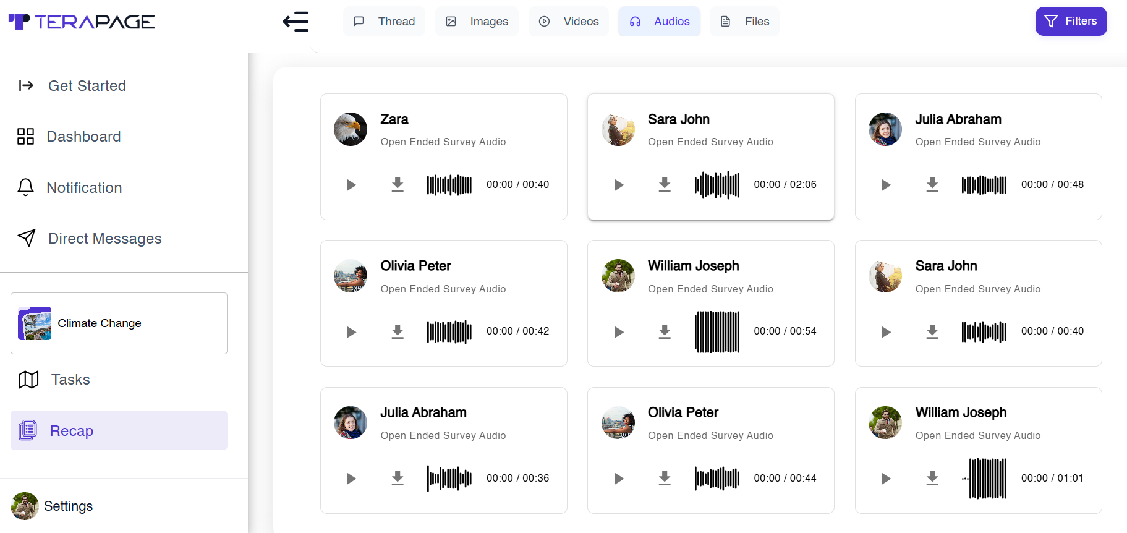The image size is (1127, 533).
Task: Open Direct Messages via paper plane icon
Action: (x=27, y=239)
